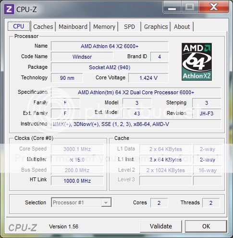The height and width of the screenshot is (238, 233).
Task: Click the Ext. Model value 43
Action: [x=137, y=113]
